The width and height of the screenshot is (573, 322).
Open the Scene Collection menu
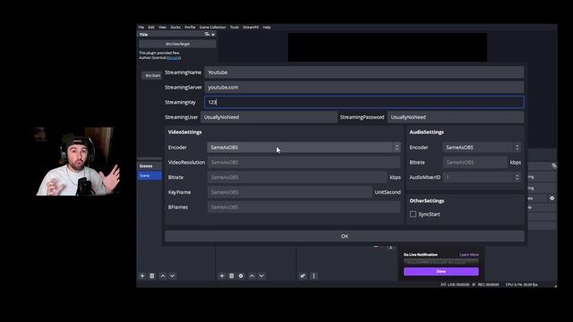(213, 27)
